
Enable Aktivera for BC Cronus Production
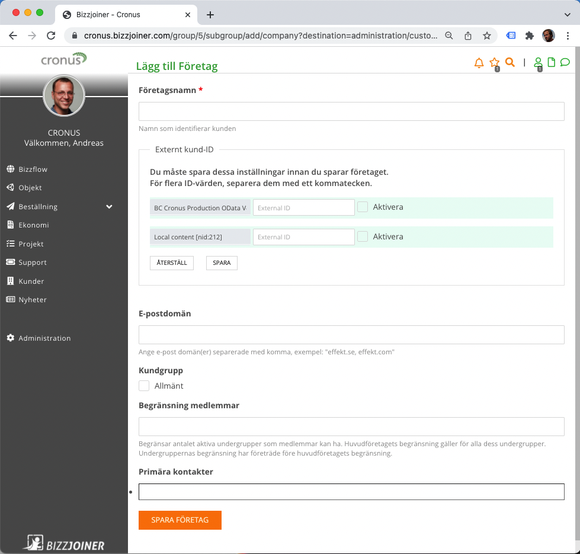[x=363, y=207]
